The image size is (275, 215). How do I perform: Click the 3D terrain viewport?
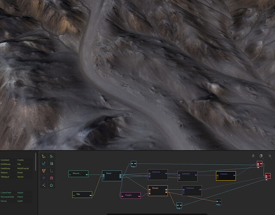[137, 75]
